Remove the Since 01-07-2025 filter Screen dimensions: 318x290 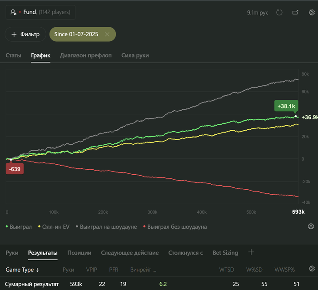point(107,34)
